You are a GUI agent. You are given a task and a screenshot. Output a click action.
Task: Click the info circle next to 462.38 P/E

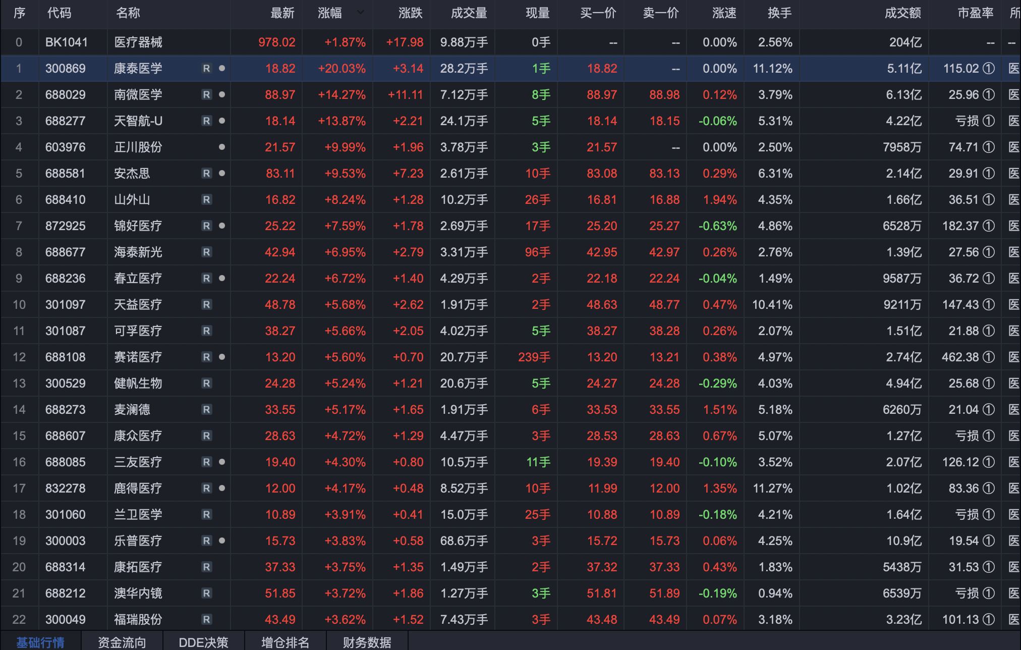click(x=989, y=357)
